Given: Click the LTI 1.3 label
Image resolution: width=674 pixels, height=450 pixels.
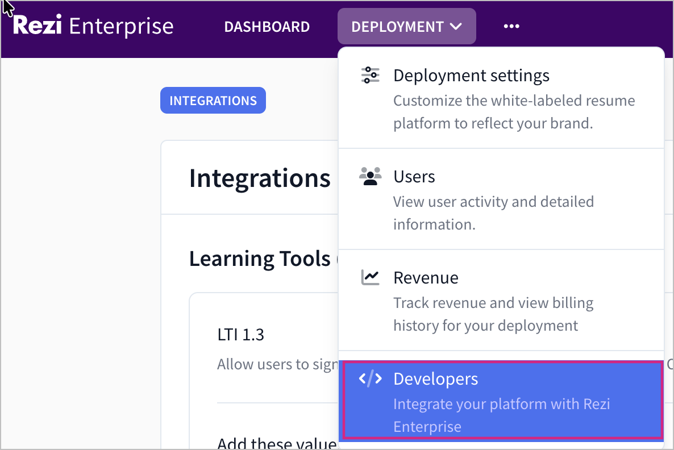Looking at the screenshot, I should click(x=240, y=334).
